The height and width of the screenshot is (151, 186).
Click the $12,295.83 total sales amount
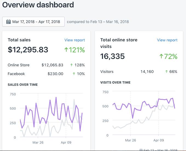click(28, 50)
